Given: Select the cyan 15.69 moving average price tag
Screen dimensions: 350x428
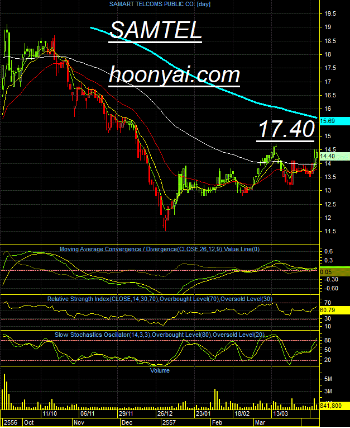Looking at the screenshot, I should coord(335,121).
